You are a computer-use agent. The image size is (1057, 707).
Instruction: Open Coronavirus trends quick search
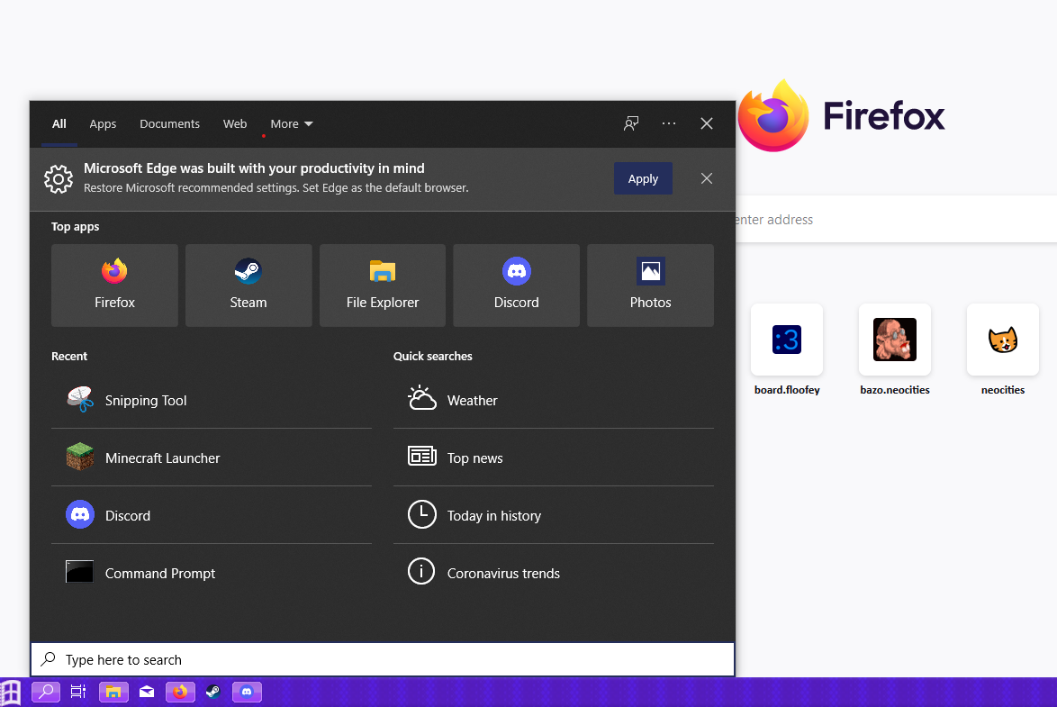tap(554, 573)
